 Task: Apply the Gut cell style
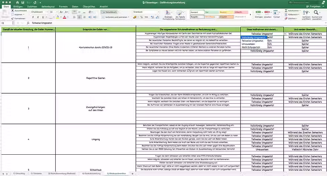(212, 12)
